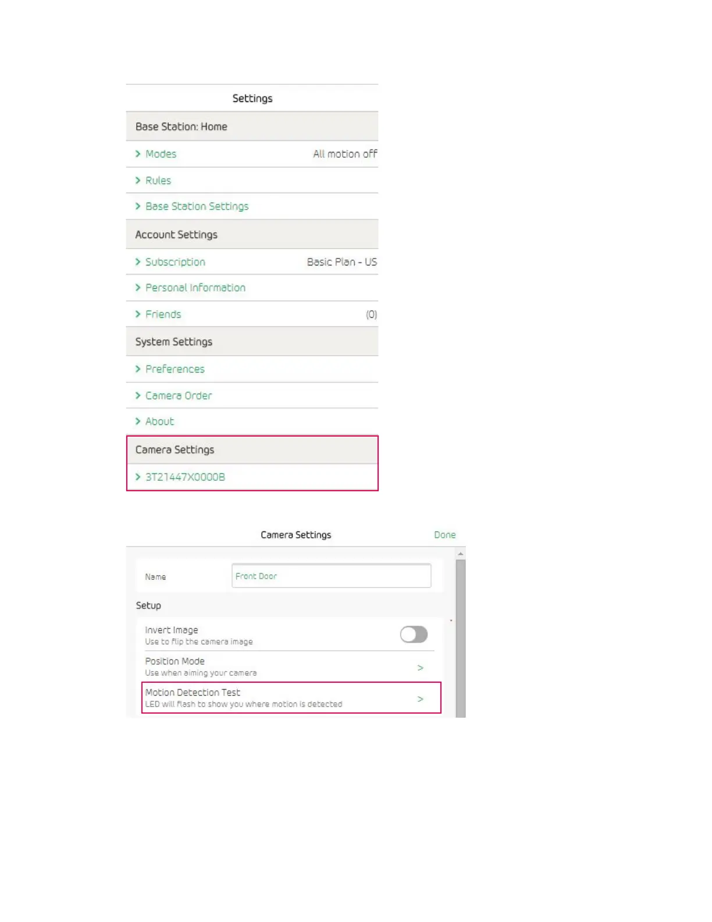
Task: Click the chevron beside Rules
Action: 138,180
